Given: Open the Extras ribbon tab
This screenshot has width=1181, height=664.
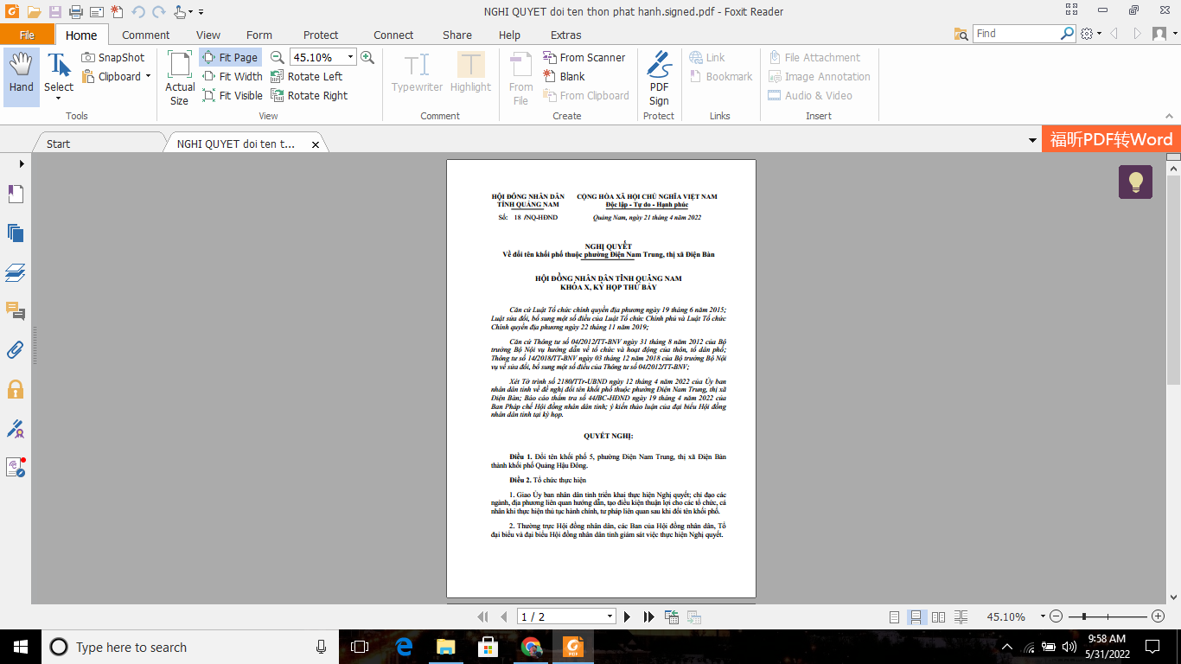Looking at the screenshot, I should (x=566, y=35).
